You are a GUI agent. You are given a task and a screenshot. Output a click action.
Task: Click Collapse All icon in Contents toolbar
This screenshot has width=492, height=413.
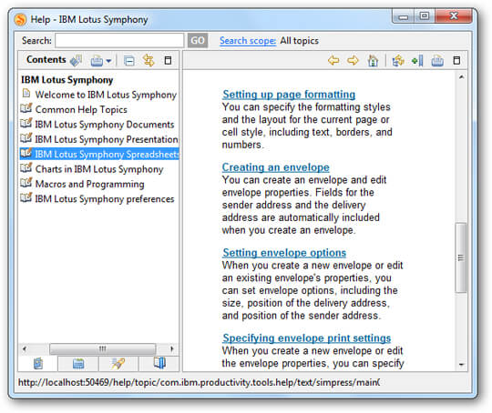(129, 60)
